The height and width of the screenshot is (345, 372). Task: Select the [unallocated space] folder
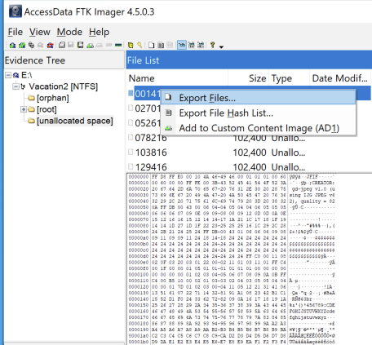75,121
